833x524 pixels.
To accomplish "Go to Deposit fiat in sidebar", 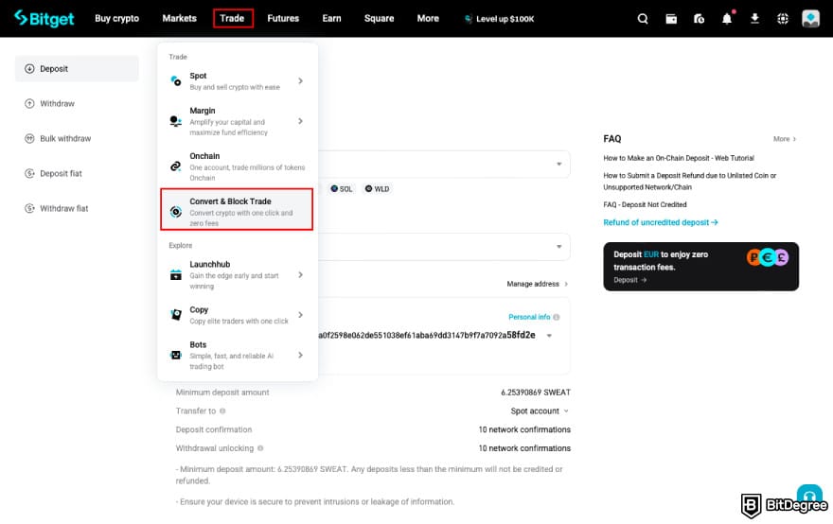I will click(77, 173).
